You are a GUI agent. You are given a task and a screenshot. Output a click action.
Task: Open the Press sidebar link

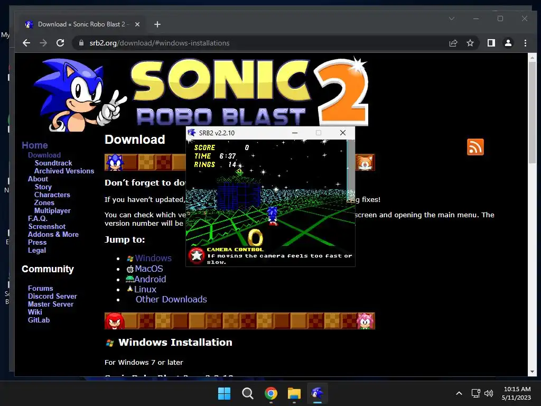38,242
